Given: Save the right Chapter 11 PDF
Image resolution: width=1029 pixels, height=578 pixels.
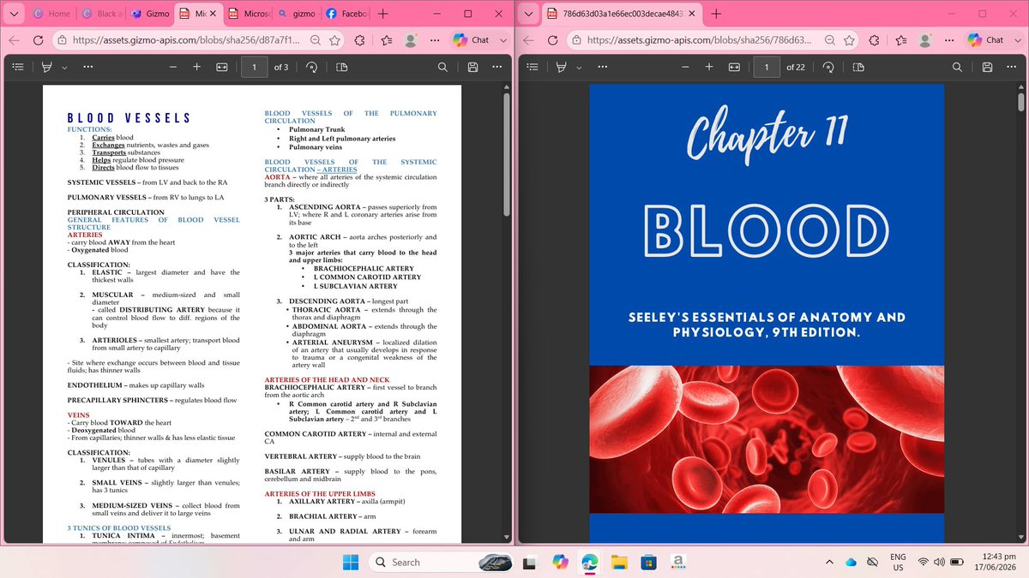Looking at the screenshot, I should 987,67.
